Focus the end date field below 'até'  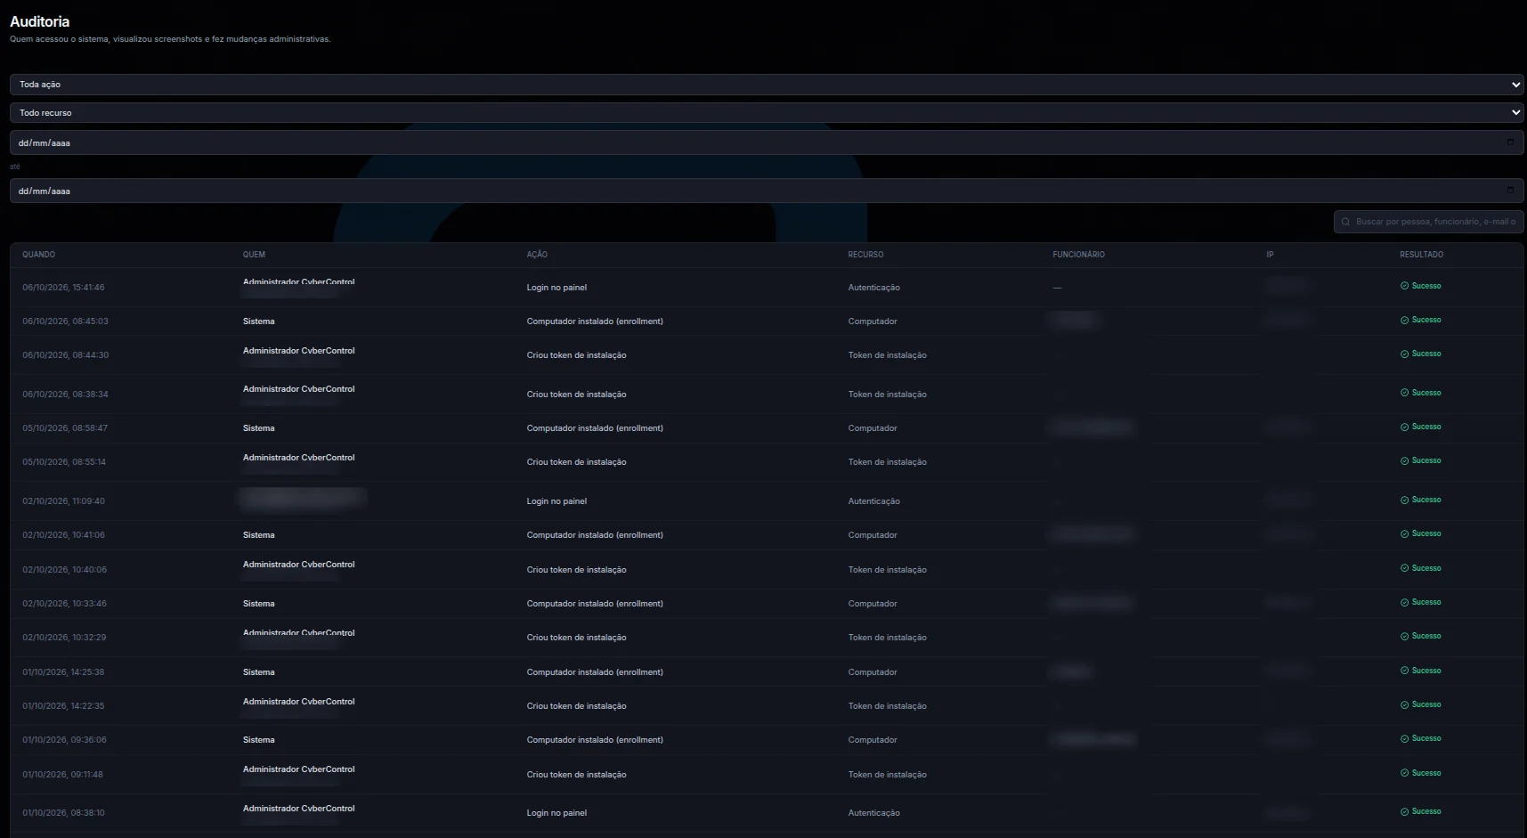[x=767, y=191]
